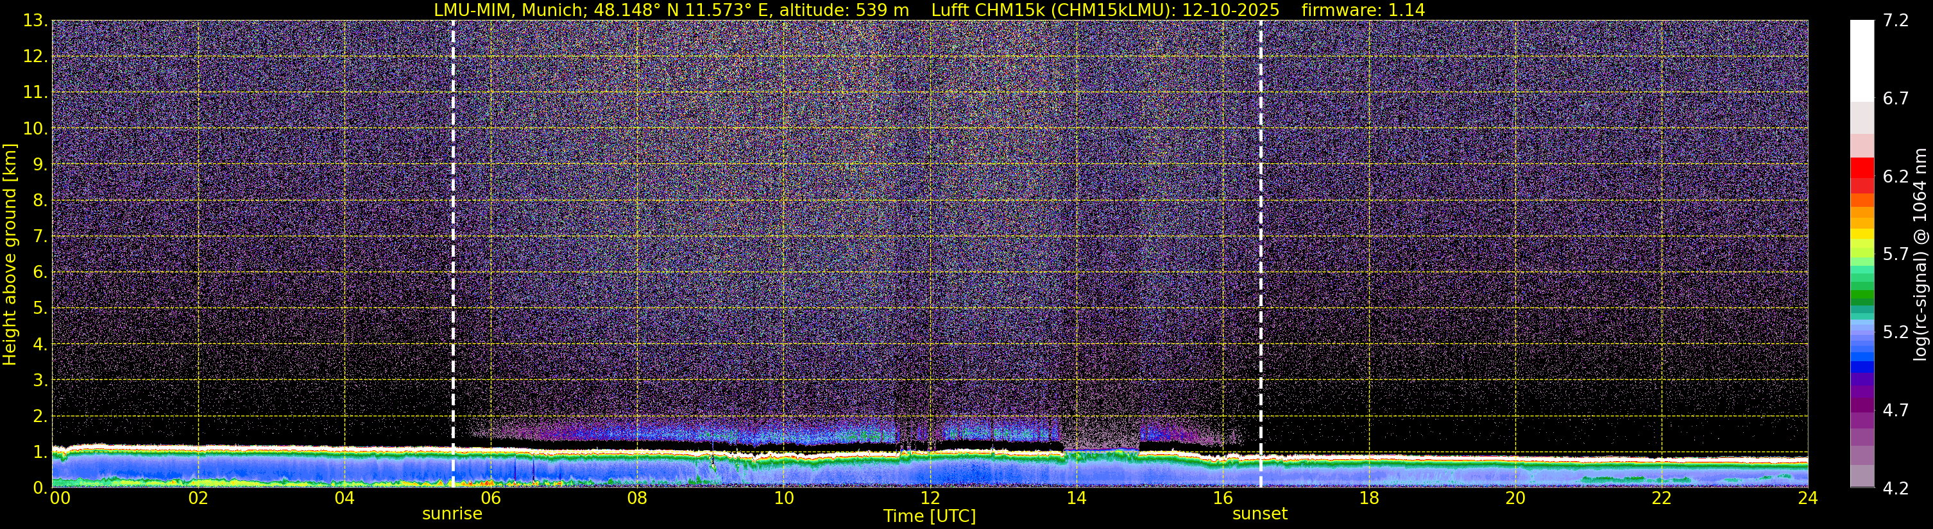Click the colorbar tick label "5.2"

1896,332
